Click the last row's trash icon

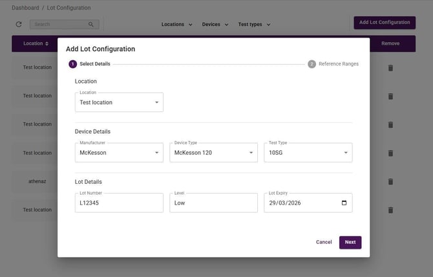(x=390, y=210)
